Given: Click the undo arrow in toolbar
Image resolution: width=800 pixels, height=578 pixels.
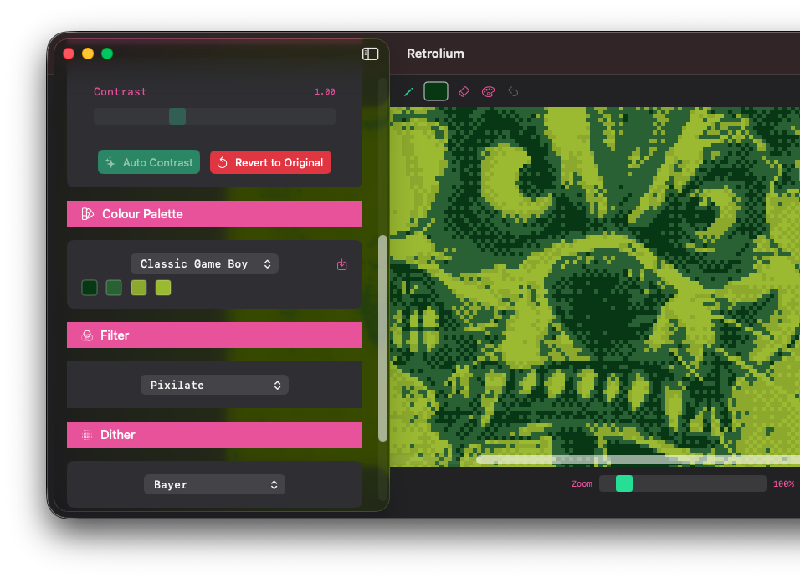Looking at the screenshot, I should tap(513, 92).
